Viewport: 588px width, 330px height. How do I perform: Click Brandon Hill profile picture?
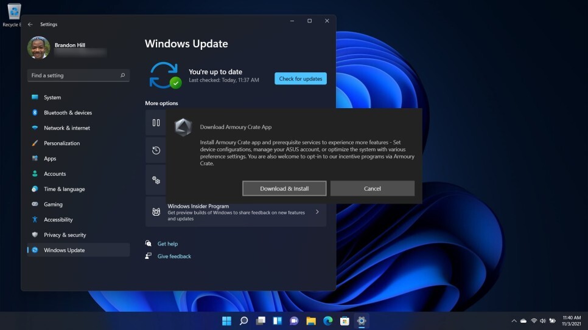click(x=38, y=47)
